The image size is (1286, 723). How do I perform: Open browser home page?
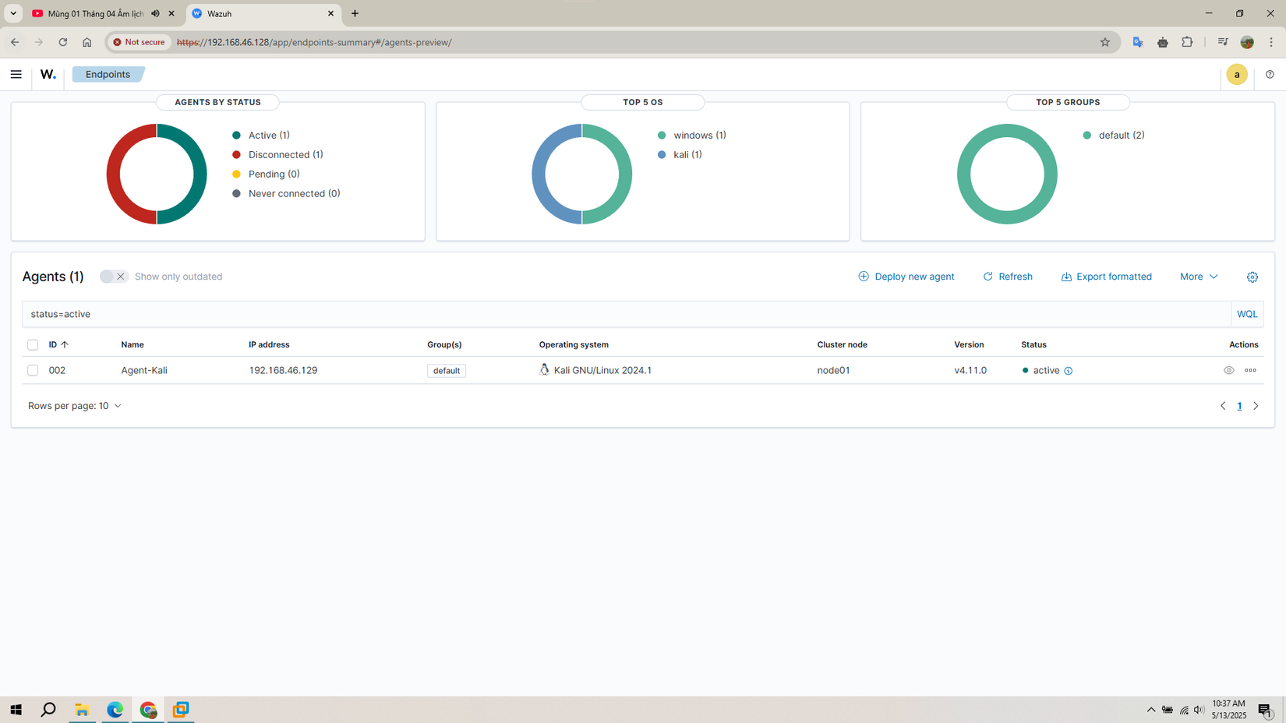pos(87,42)
